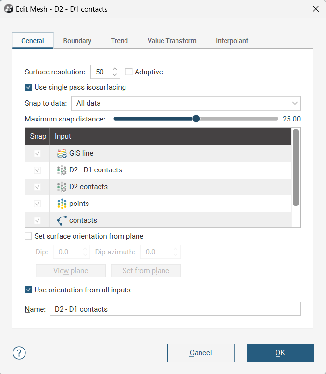This screenshot has height=374, width=326.
Task: Close the Edit Mesh dialog window
Action: click(x=316, y=9)
